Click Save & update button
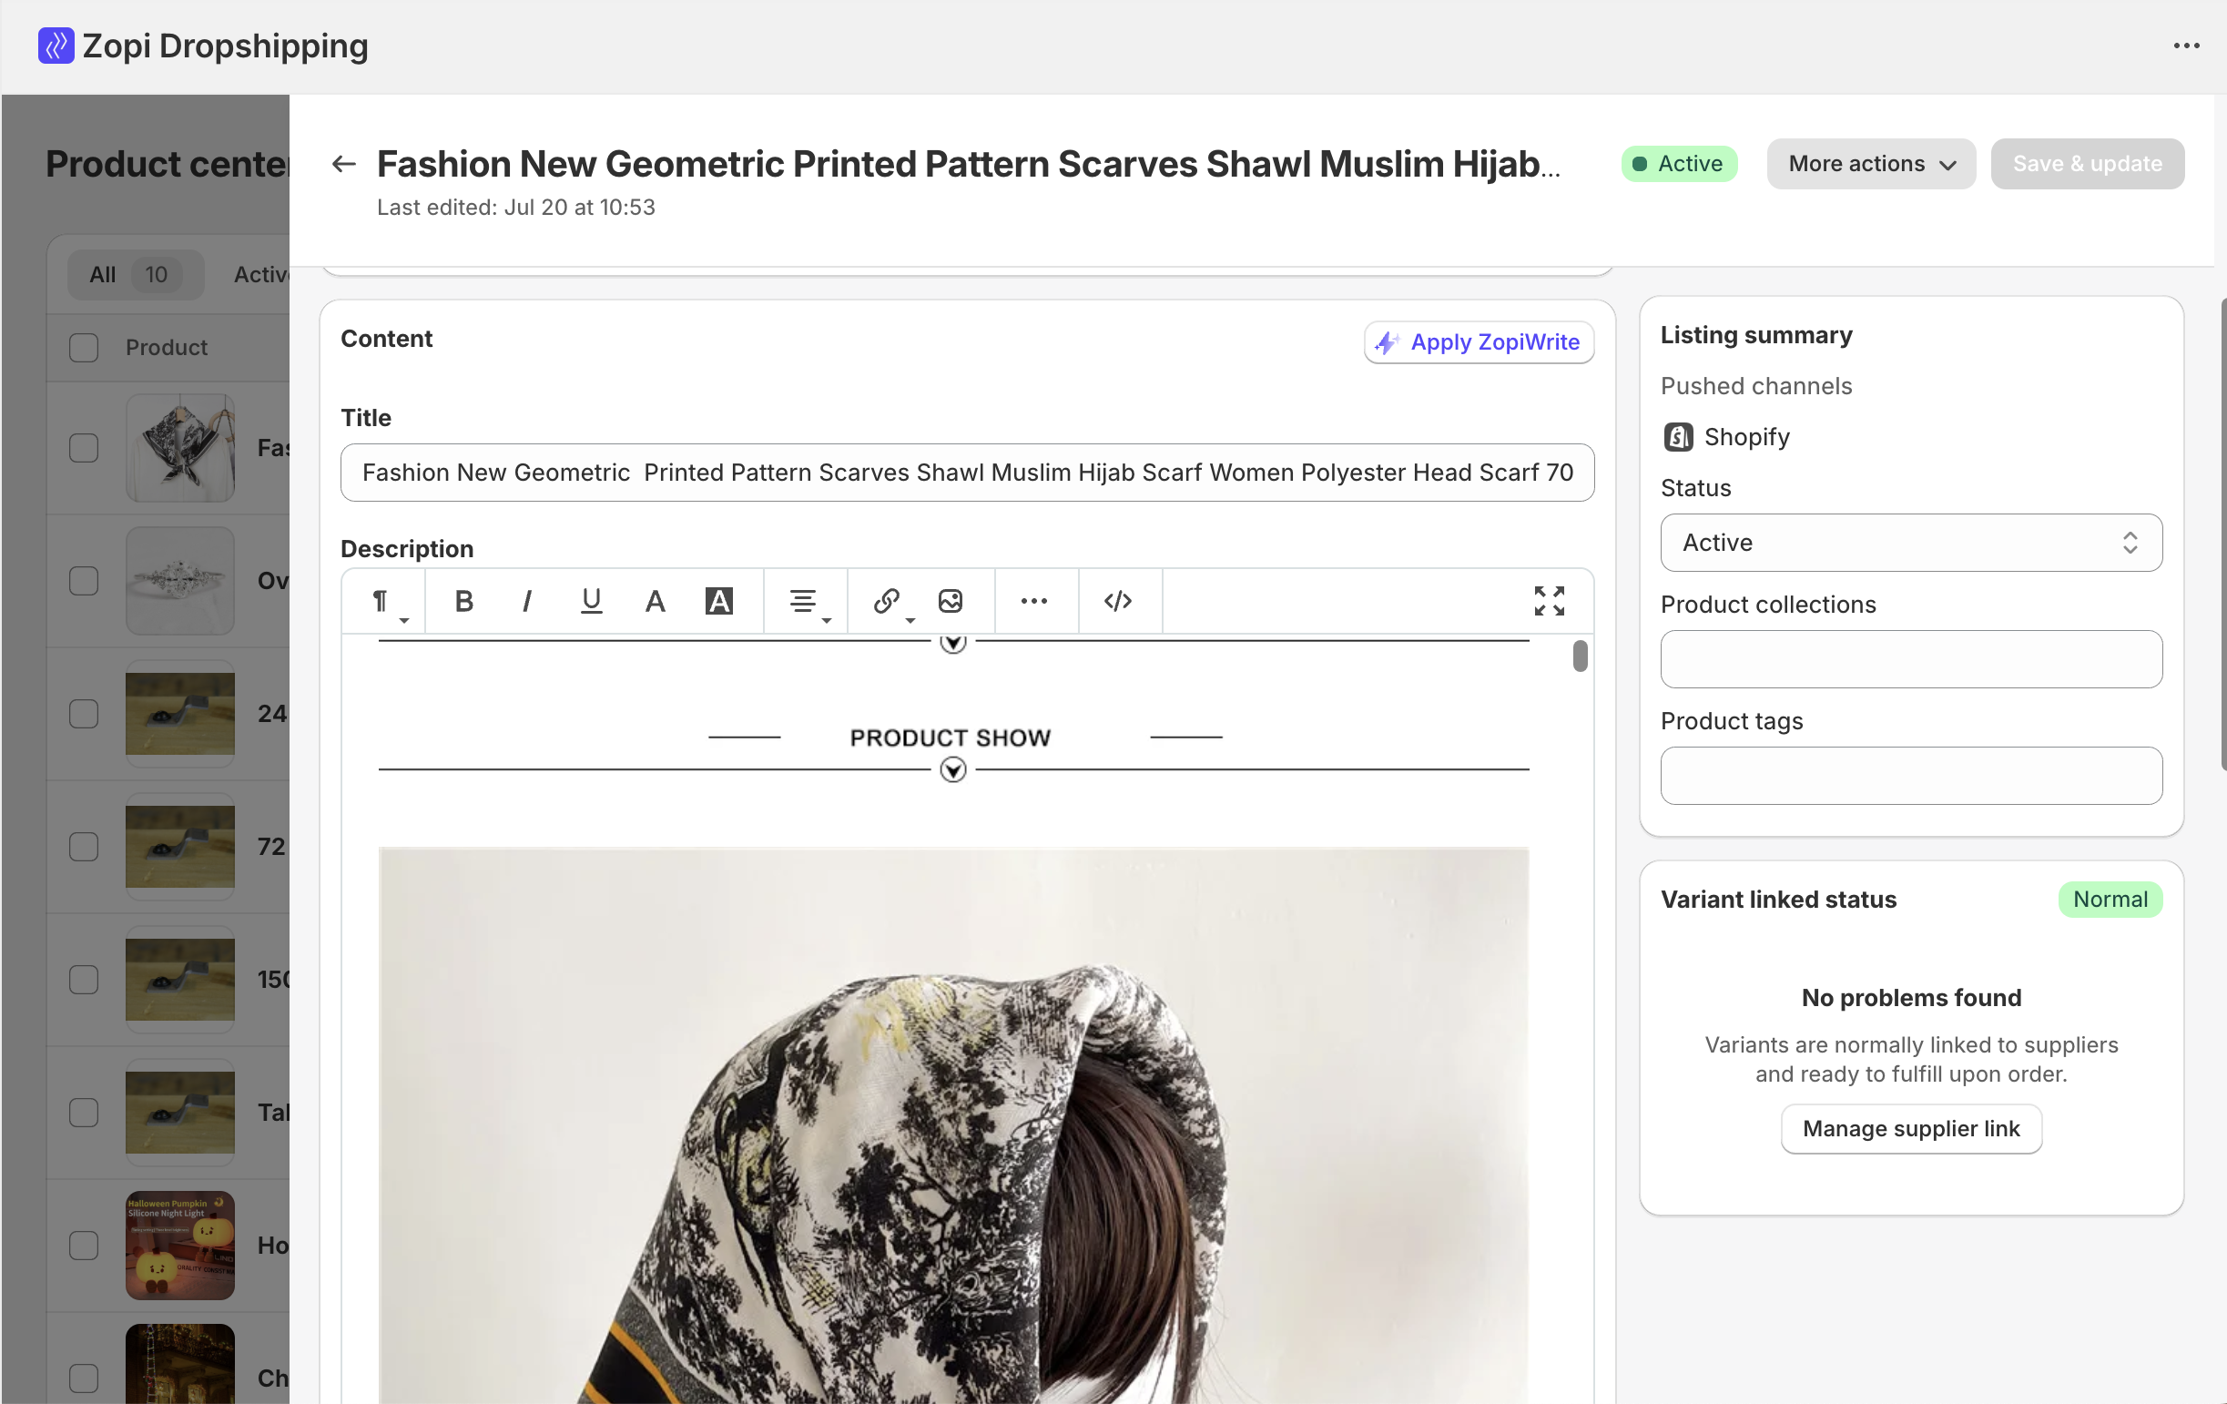 2088,164
